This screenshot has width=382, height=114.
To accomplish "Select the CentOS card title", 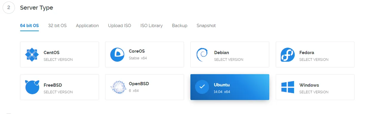I will click(x=52, y=53).
